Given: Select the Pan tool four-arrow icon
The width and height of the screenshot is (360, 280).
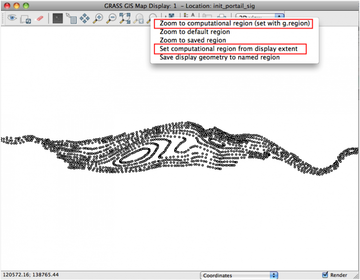Looking at the screenshot, I should click(85, 19).
